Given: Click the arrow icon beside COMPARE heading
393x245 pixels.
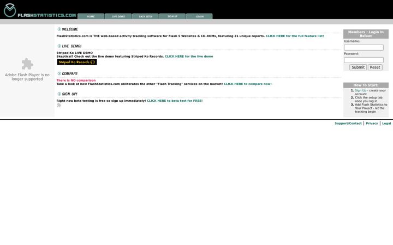Looking at the screenshot, I should pos(59,73).
